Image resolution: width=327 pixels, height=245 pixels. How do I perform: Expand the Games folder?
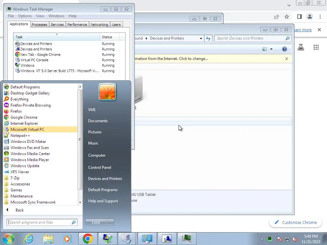point(16,190)
